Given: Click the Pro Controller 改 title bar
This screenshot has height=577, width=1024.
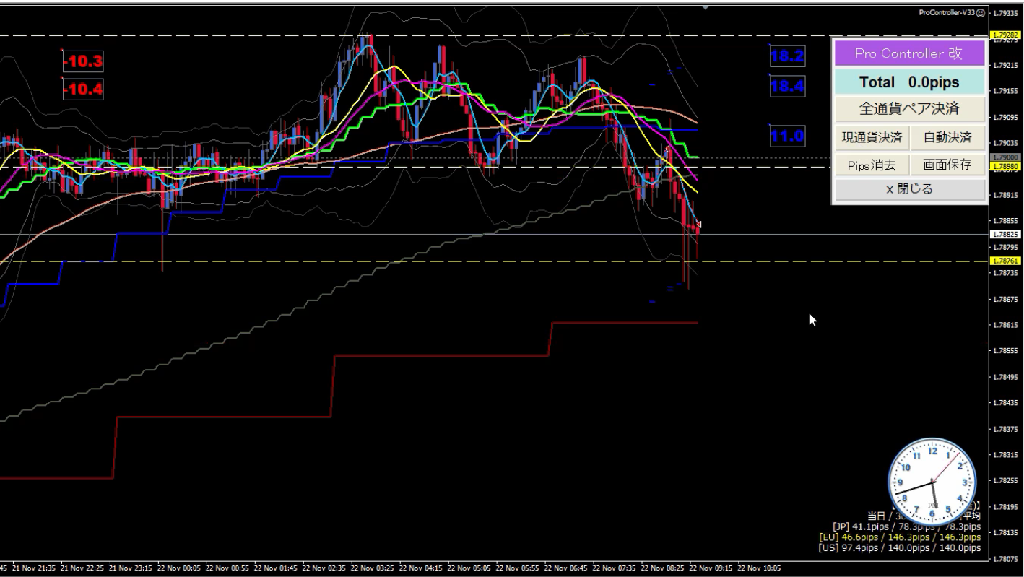Looking at the screenshot, I should (x=909, y=53).
